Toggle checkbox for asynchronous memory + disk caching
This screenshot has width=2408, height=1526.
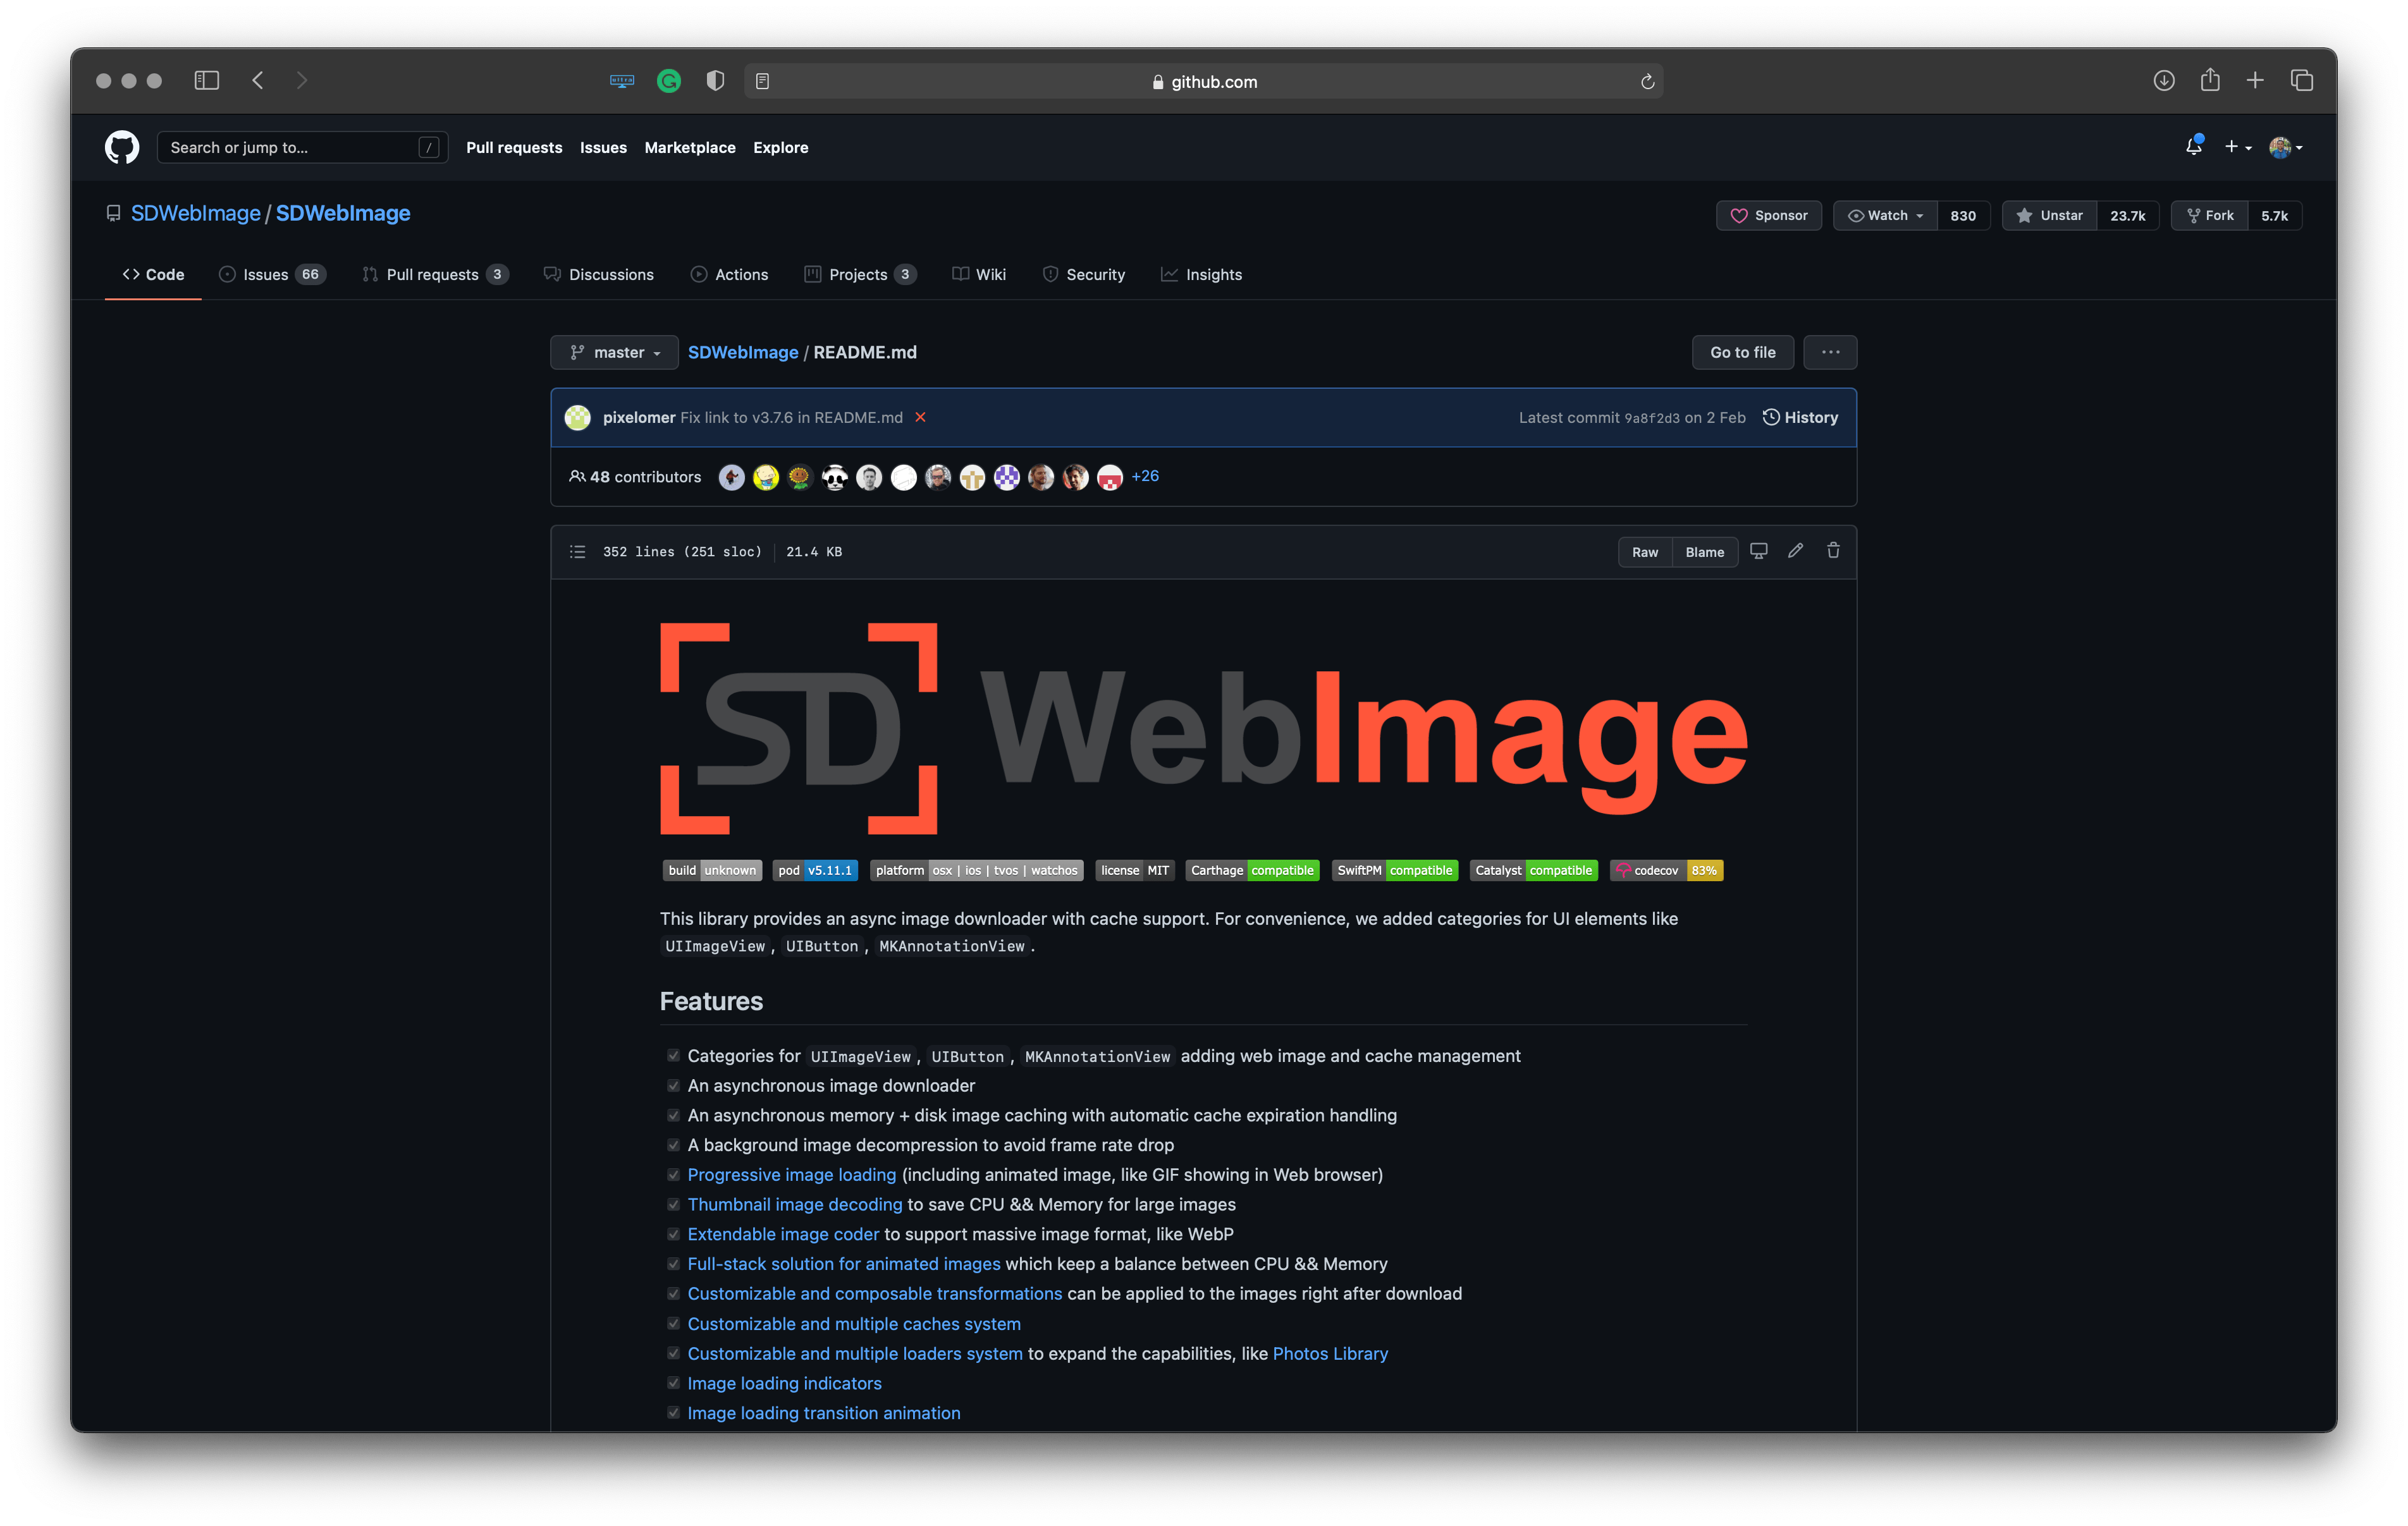point(674,1115)
